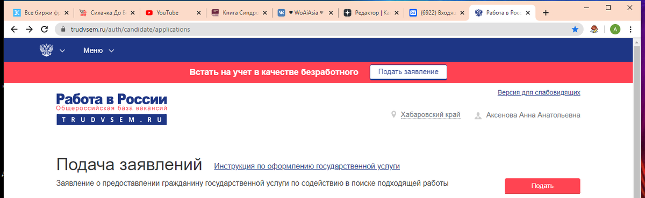The width and height of the screenshot is (645, 198).
Task: Open the green profile avatar 'A'
Action: pos(615,30)
